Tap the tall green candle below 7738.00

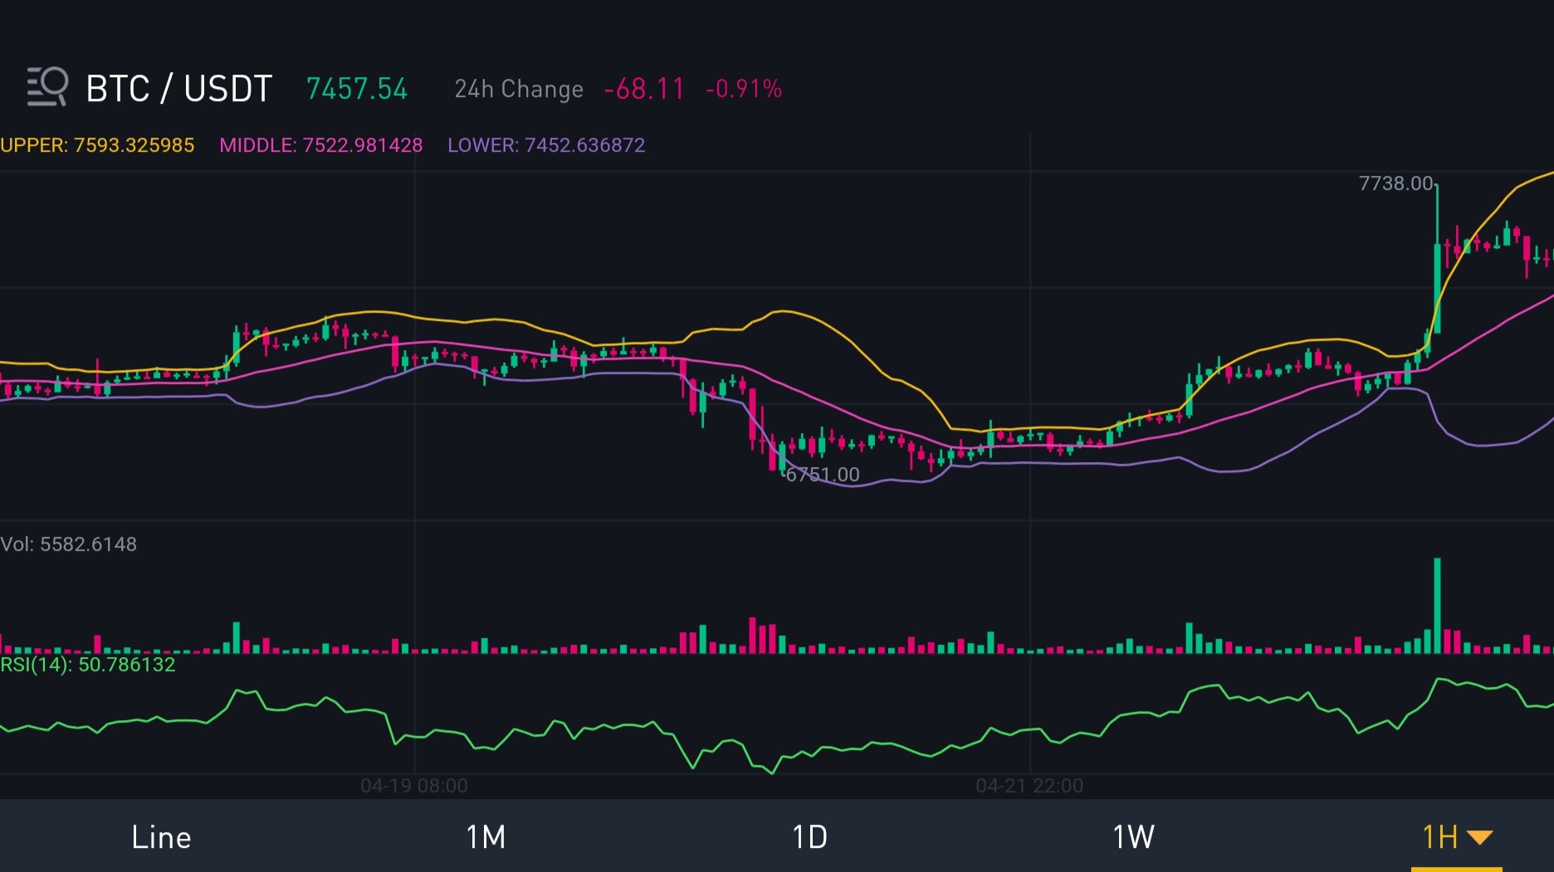tap(1437, 259)
